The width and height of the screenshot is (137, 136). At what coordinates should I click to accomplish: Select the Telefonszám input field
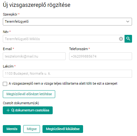tap(100, 56)
